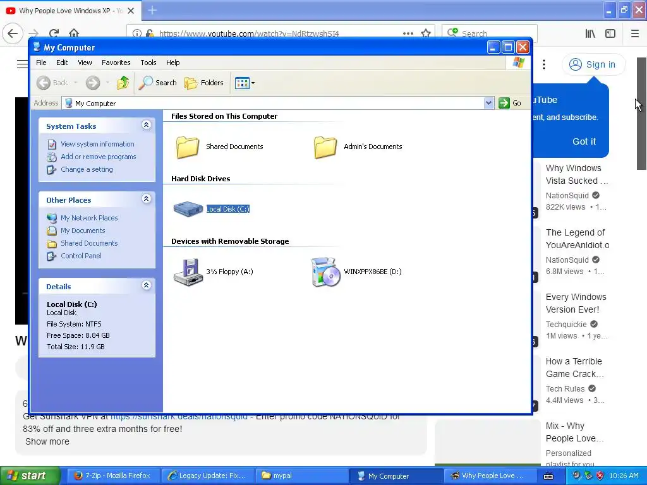Open the Views dropdown in toolbar
This screenshot has height=485, width=647.
coord(245,83)
